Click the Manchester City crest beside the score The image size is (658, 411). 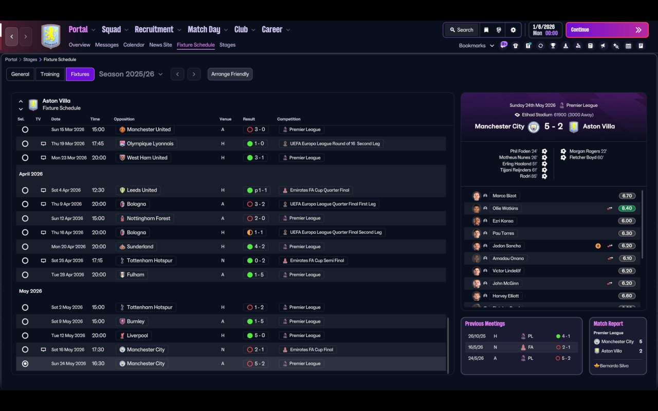pos(534,126)
